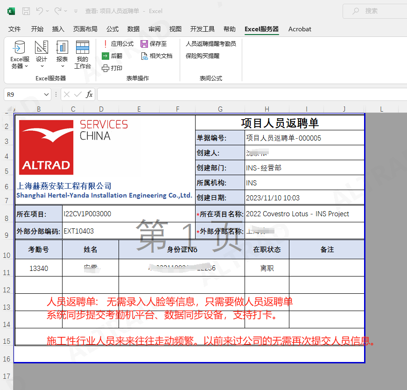Open the Excel服务器 dropdown button
407x390 pixels.
pos(20,54)
